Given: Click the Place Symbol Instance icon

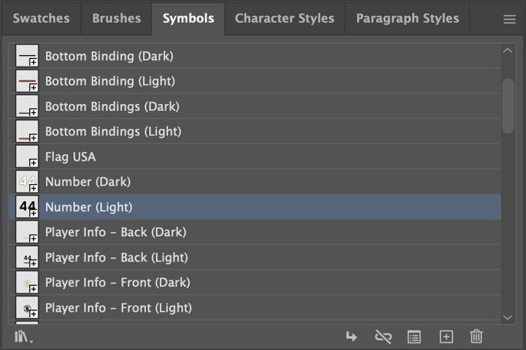Looking at the screenshot, I should tap(352, 336).
